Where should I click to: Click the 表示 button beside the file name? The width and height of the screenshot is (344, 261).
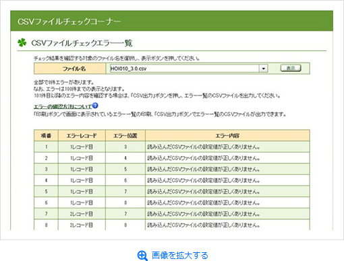(x=291, y=68)
